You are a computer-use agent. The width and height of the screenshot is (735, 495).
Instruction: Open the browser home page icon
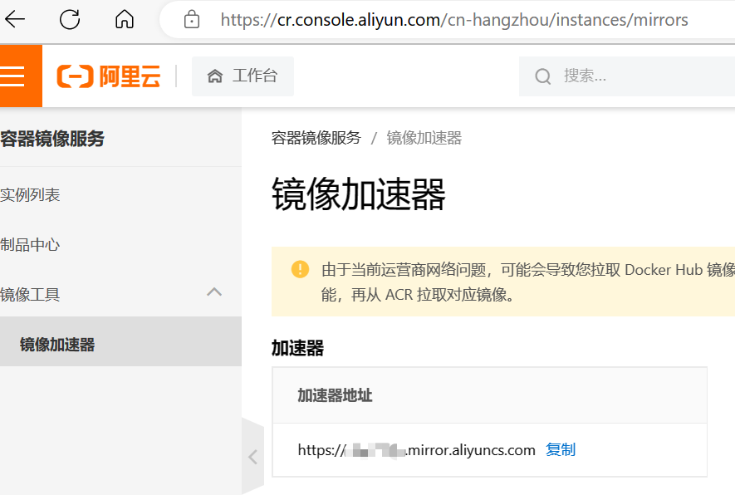point(125,19)
